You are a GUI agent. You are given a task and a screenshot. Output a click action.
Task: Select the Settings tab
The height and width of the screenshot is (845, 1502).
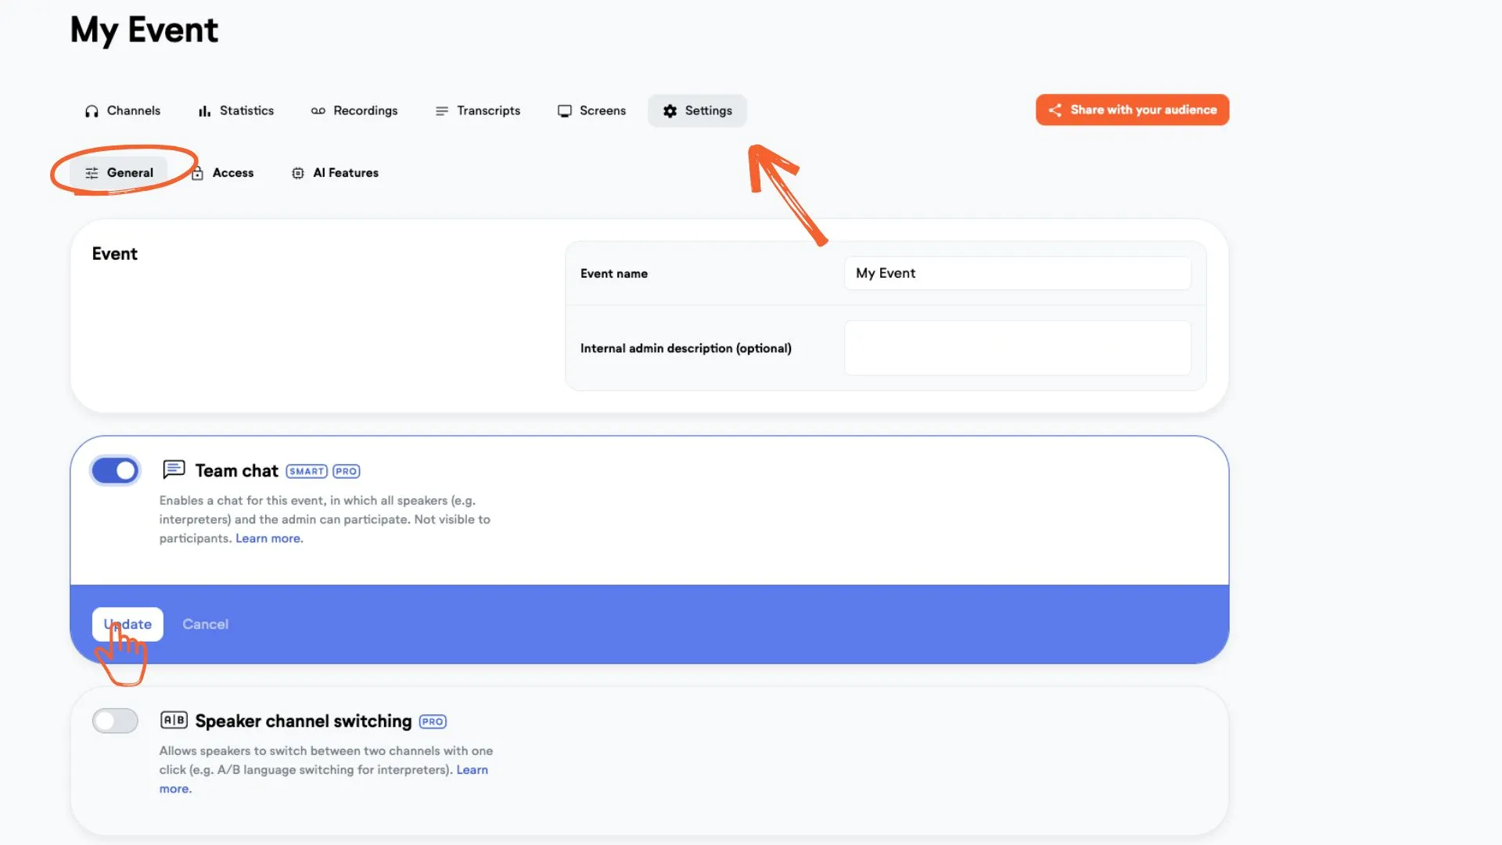point(697,111)
